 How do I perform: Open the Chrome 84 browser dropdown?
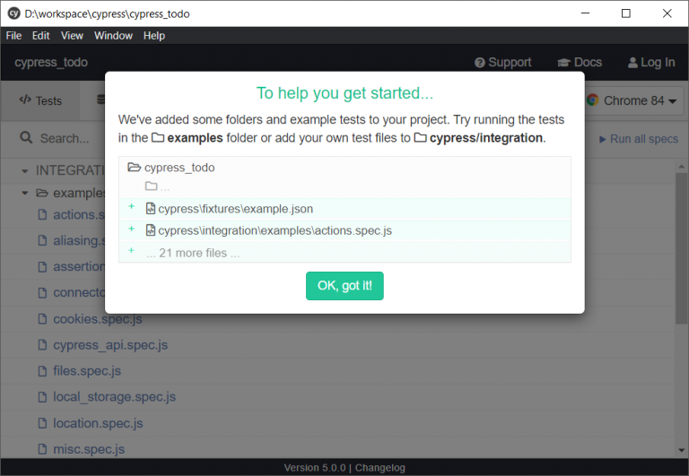632,100
